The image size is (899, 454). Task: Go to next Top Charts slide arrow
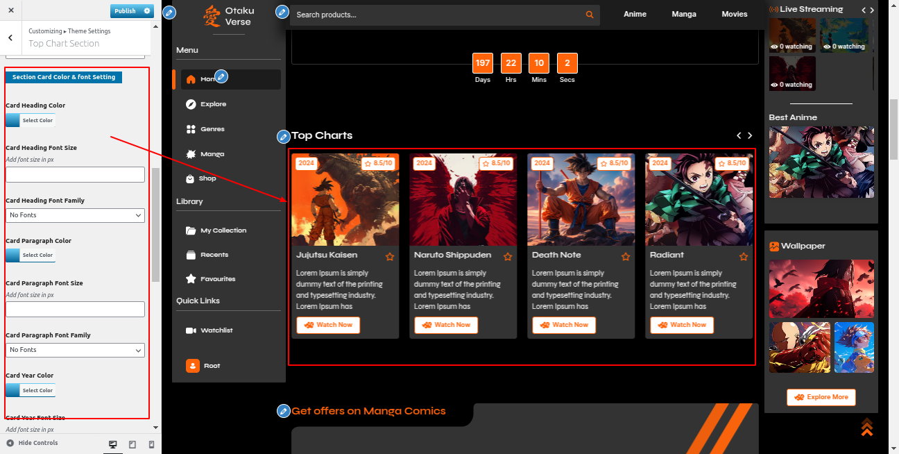coord(750,135)
